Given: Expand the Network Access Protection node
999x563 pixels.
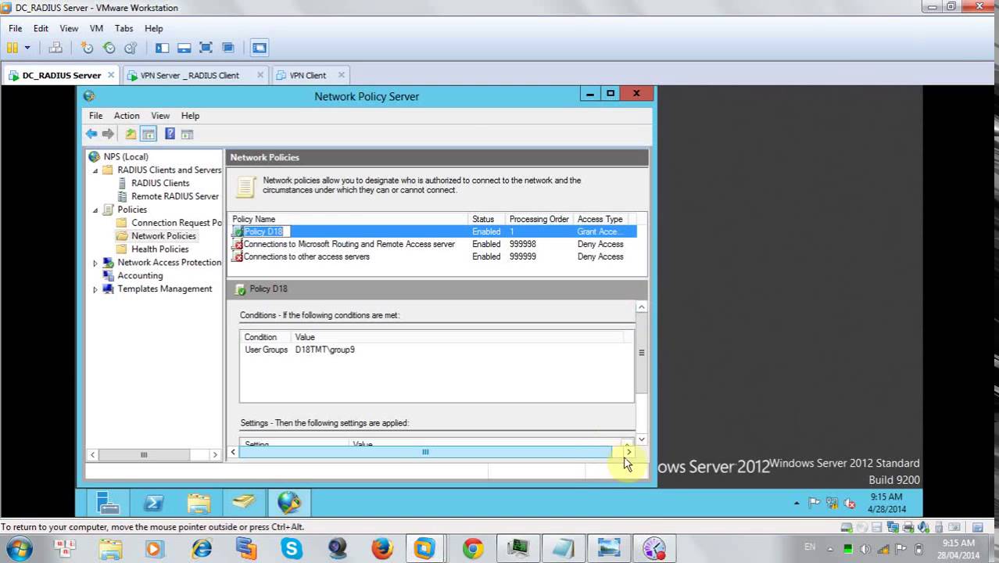Looking at the screenshot, I should 95,263.
